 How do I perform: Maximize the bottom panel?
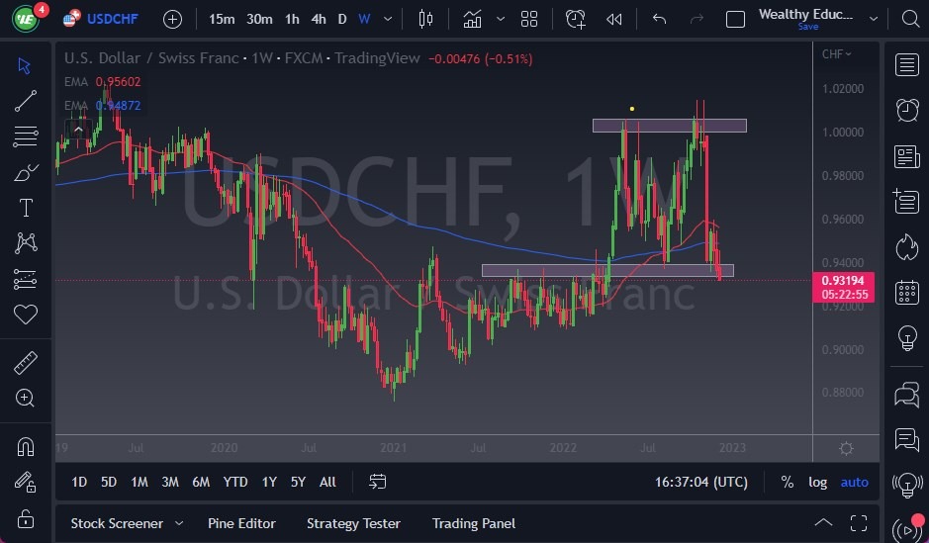(x=859, y=523)
